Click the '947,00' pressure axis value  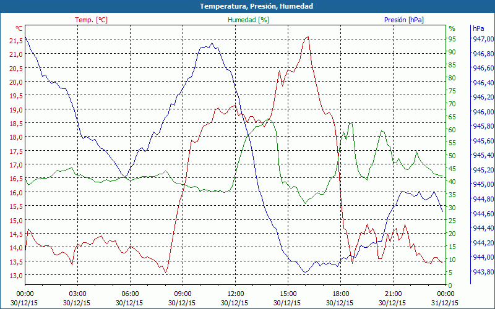(483, 39)
